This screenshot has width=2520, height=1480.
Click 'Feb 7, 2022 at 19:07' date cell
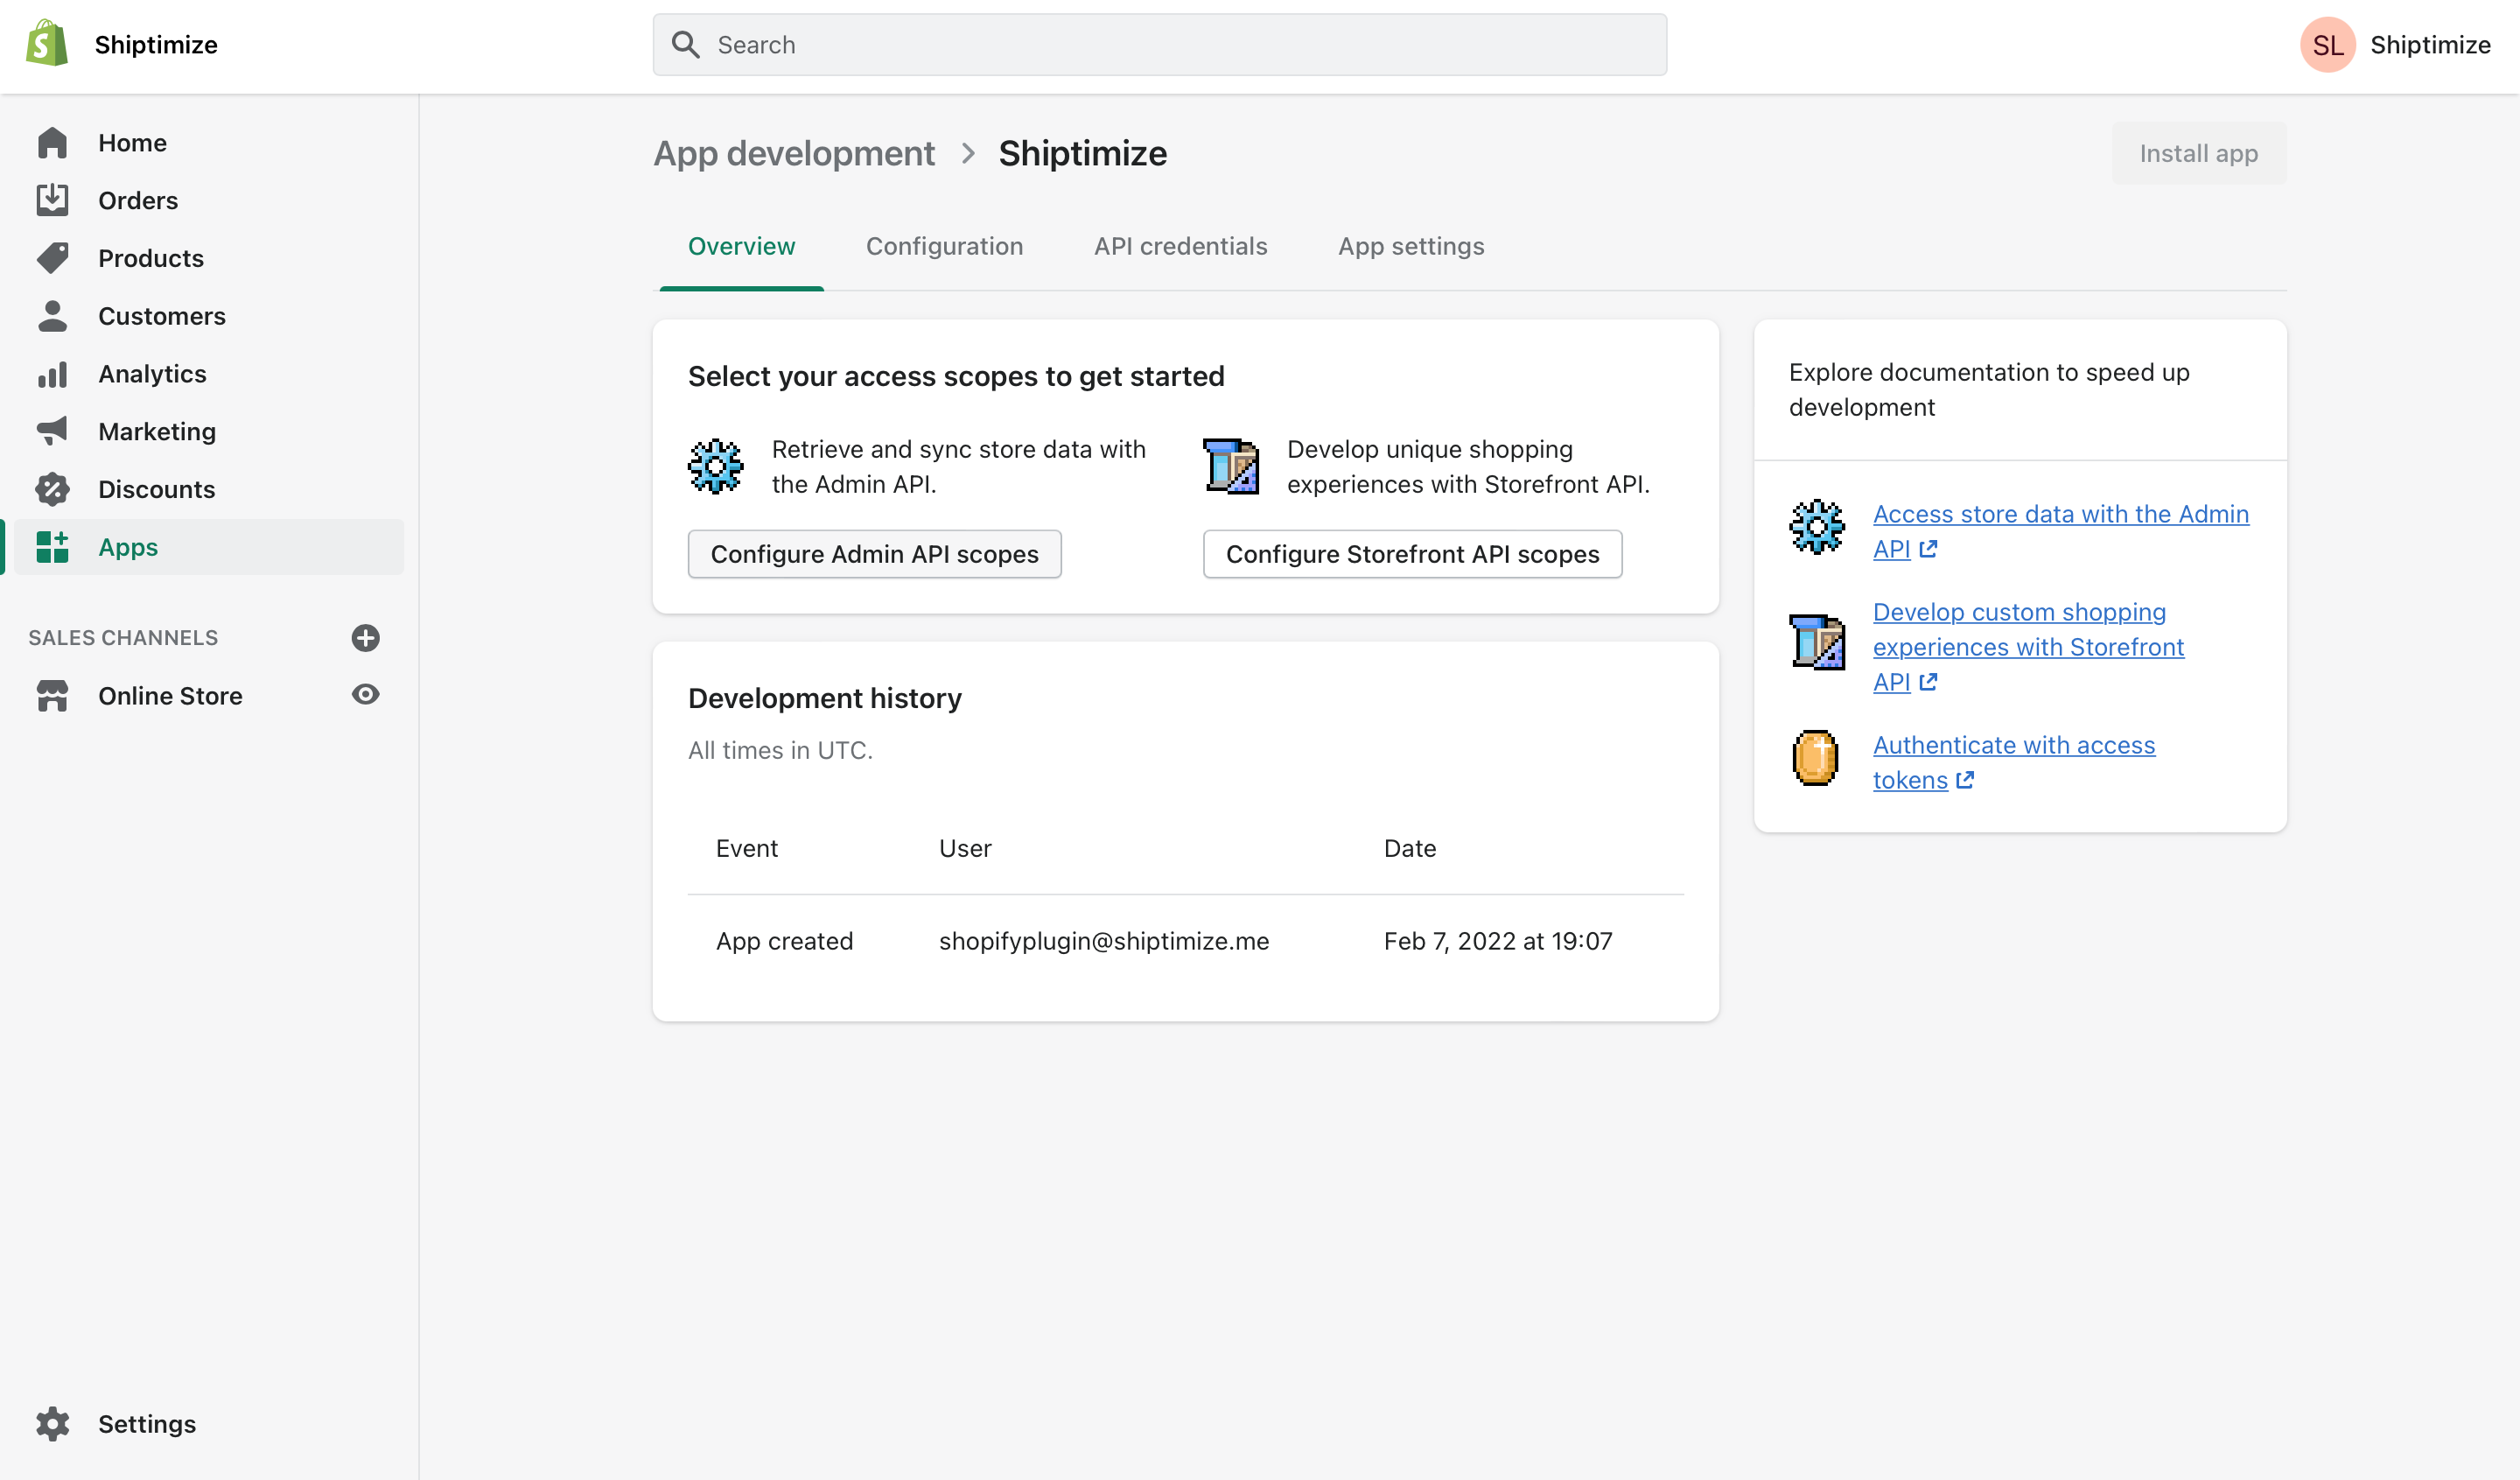coord(1498,941)
